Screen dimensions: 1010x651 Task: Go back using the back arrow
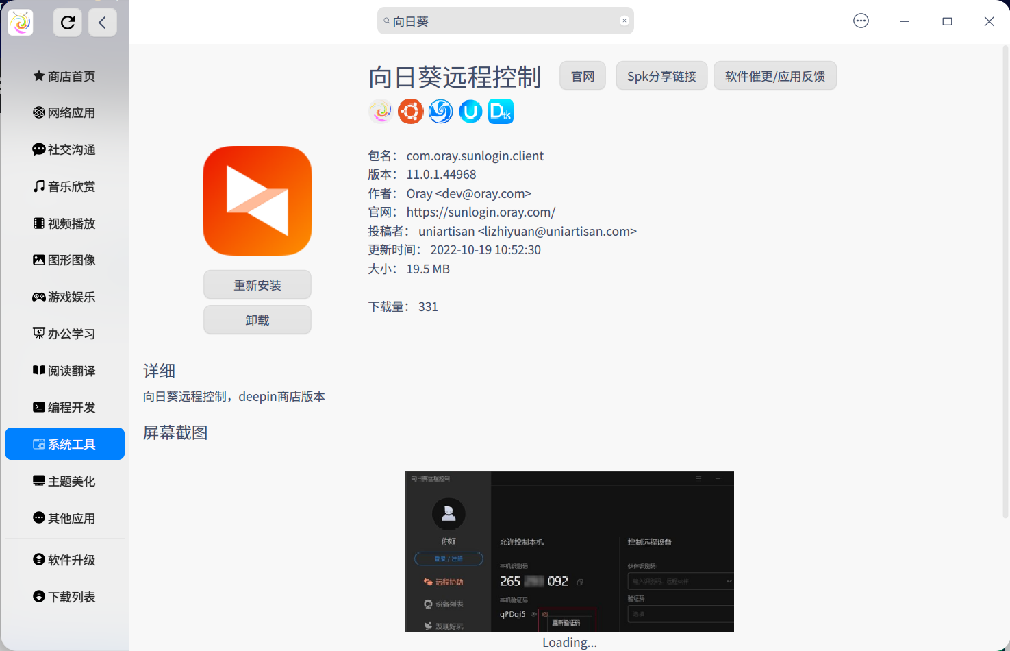point(102,23)
